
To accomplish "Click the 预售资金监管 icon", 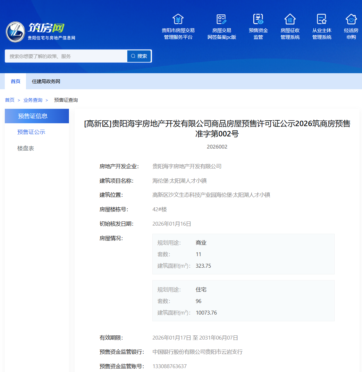I will pos(258,27).
